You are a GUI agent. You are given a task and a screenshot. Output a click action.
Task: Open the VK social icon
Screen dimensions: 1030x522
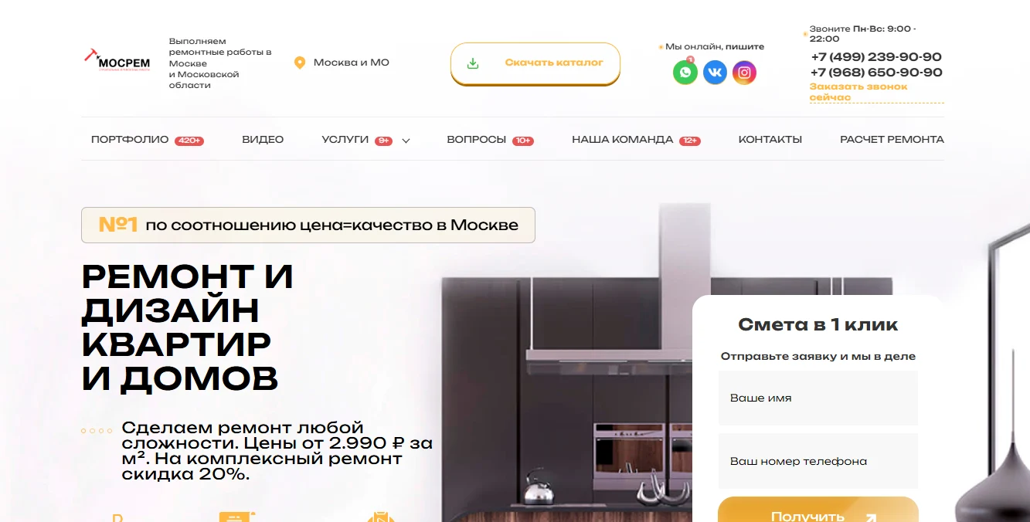tap(715, 73)
